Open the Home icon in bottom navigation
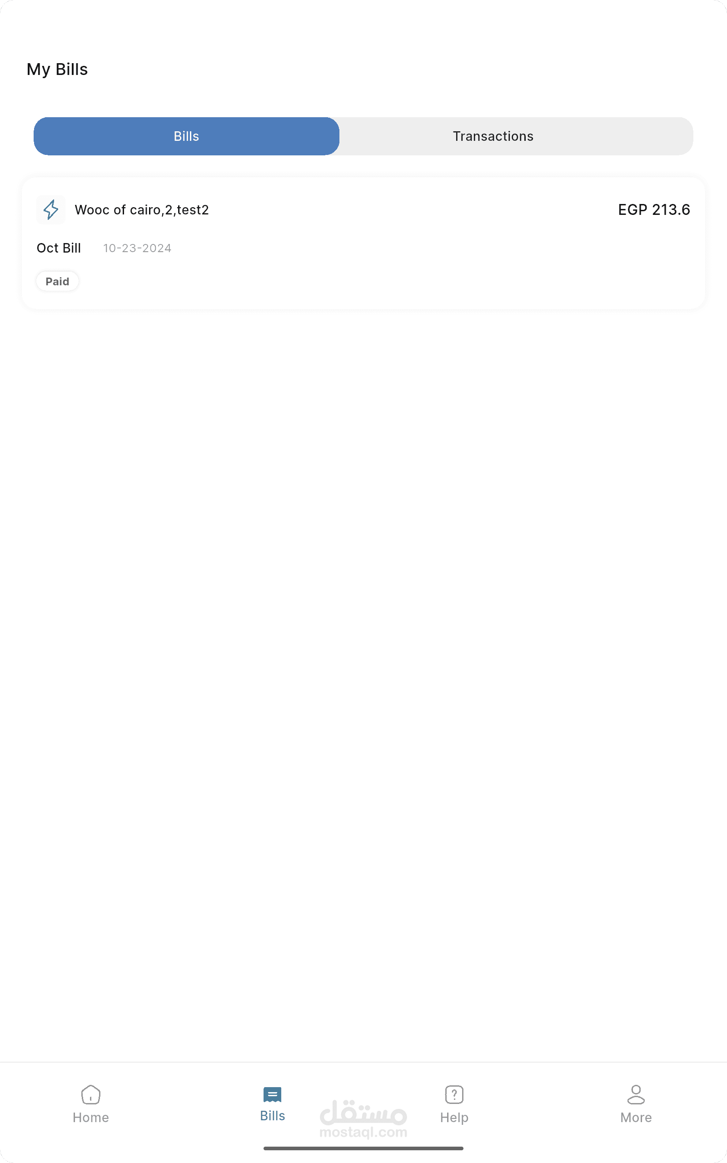The width and height of the screenshot is (727, 1163). (90, 1095)
